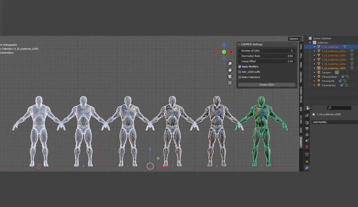Switch perspective/orthographic with the grid icon

(x=230, y=83)
